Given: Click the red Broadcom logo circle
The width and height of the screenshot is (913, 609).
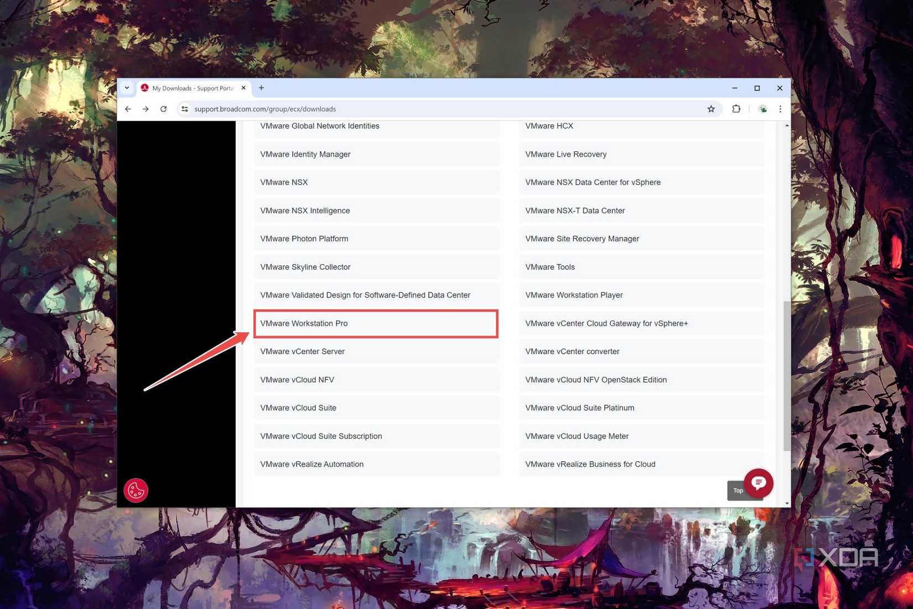Looking at the screenshot, I should pyautogui.click(x=136, y=490).
